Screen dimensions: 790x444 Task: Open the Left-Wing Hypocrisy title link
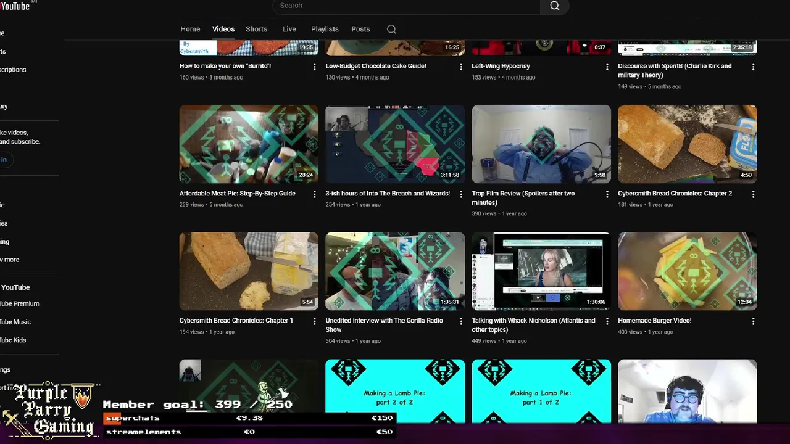pos(501,66)
